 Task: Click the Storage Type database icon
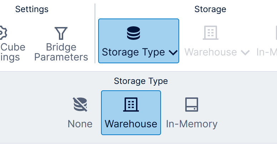coord(134,33)
